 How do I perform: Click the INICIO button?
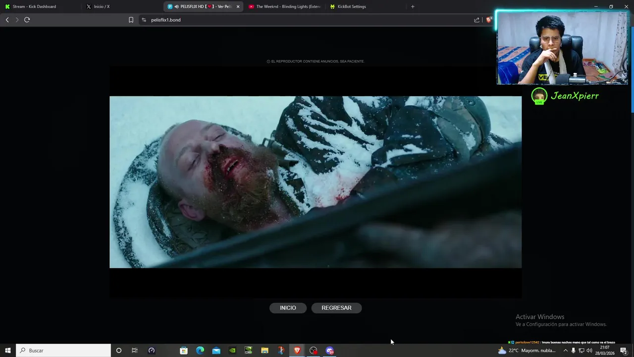tap(288, 308)
